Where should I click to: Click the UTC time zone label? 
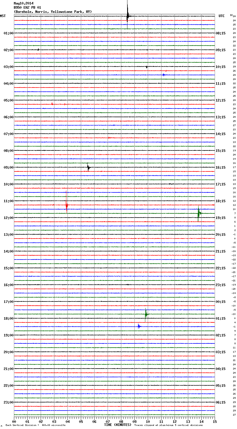pos(222,16)
